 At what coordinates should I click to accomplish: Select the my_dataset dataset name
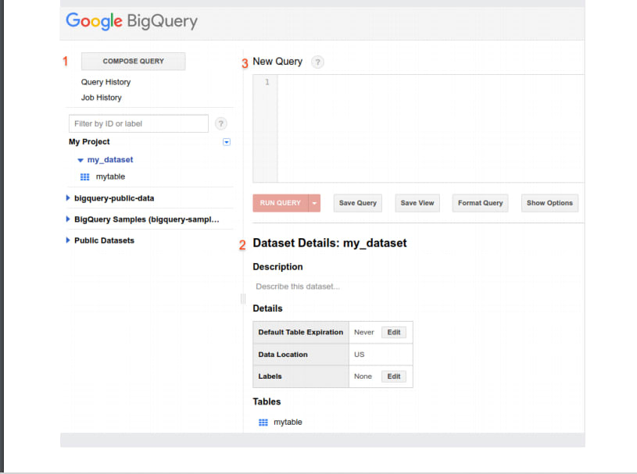point(110,159)
